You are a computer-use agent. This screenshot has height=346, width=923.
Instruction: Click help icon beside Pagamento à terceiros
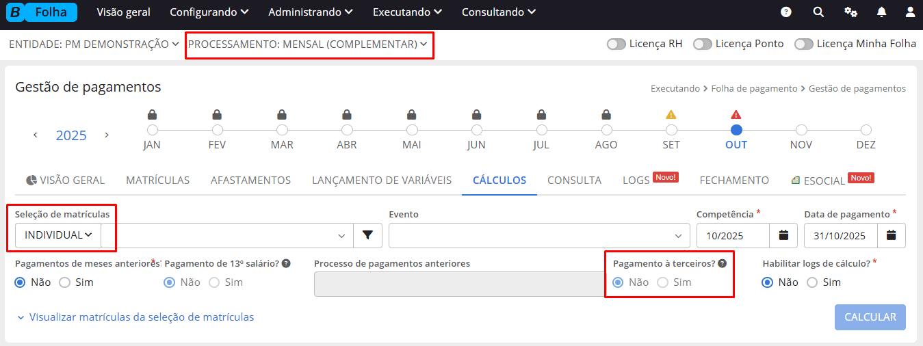click(722, 263)
